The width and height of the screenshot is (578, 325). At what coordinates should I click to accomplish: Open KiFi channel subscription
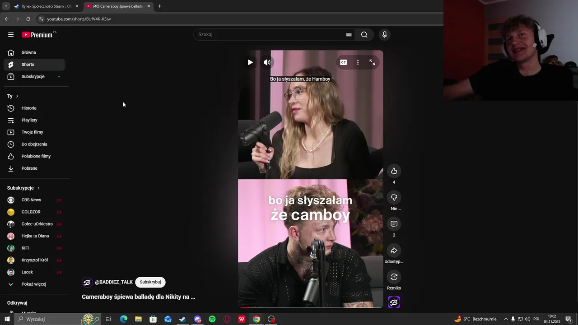click(34, 248)
